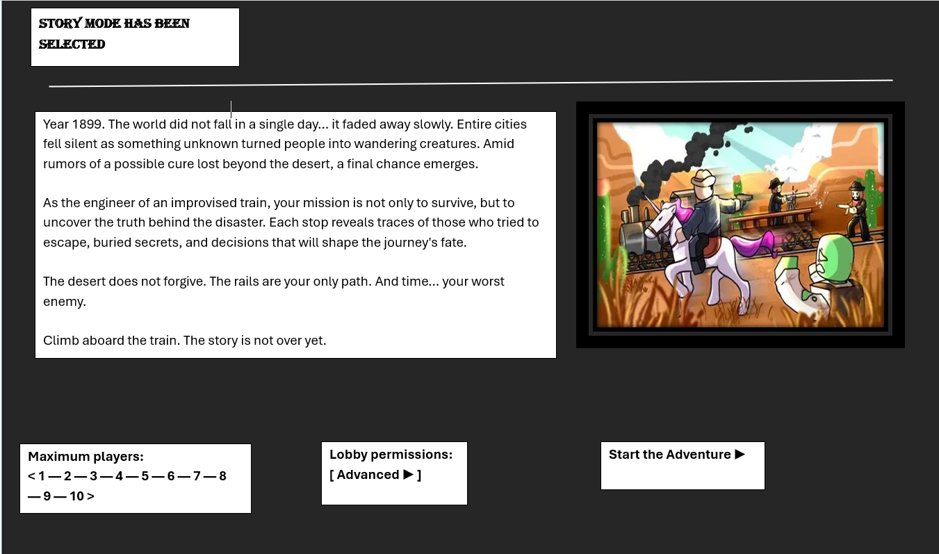The height and width of the screenshot is (554, 939).
Task: Pick 5 in the maximum players row
Action: (145, 476)
